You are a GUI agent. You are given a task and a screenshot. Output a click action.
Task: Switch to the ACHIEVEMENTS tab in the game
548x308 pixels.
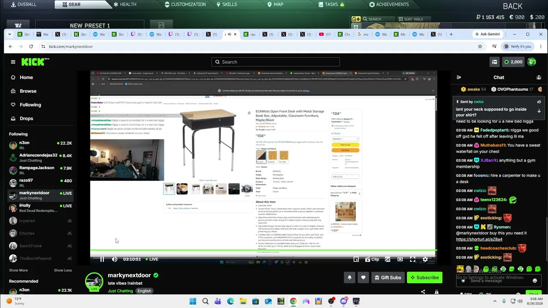[389, 4]
